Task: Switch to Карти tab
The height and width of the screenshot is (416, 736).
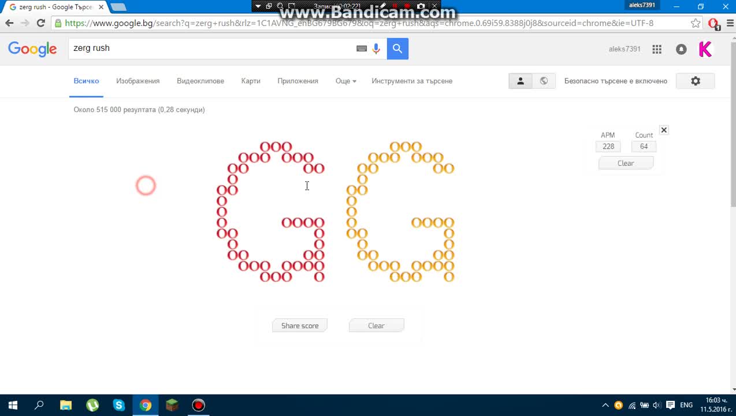Action: point(251,81)
